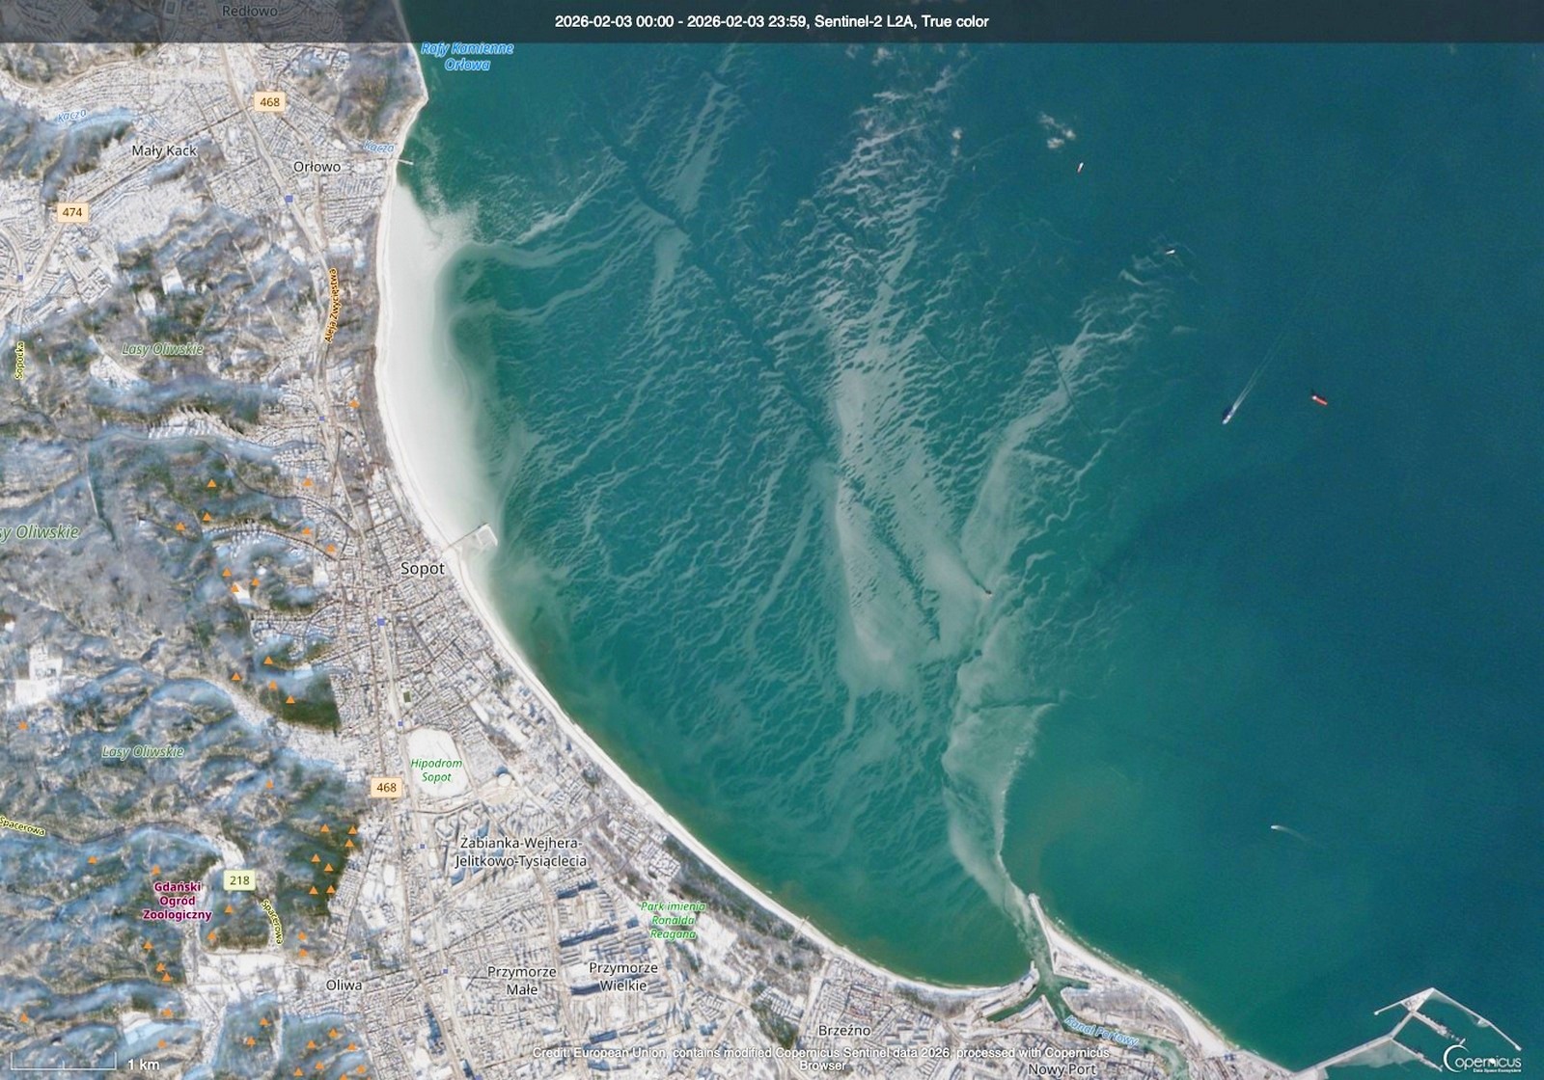Click the Orłowo district label
1544x1080 pixels.
[317, 167]
